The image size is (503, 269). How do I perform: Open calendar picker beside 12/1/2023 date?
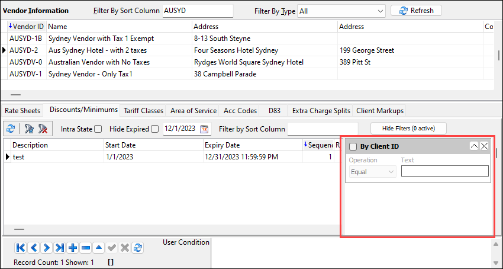tap(205, 129)
